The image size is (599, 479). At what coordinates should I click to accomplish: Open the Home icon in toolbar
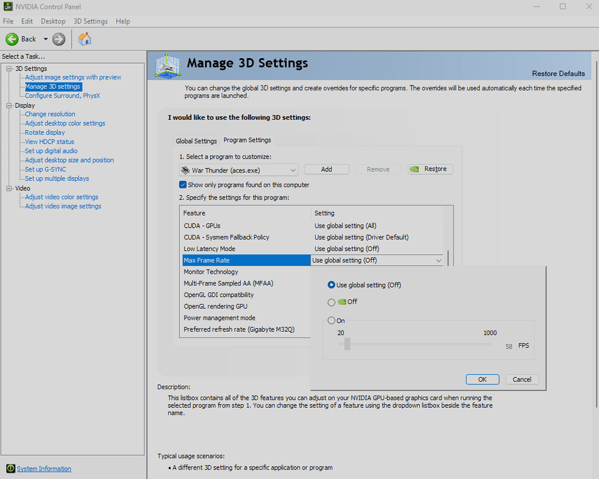(x=85, y=39)
